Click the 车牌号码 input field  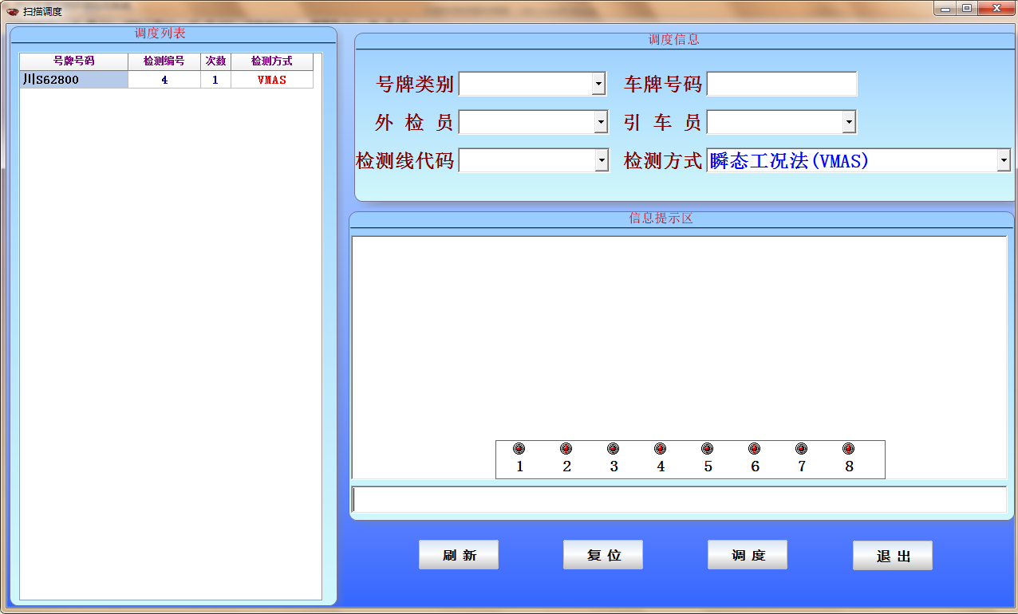[781, 84]
